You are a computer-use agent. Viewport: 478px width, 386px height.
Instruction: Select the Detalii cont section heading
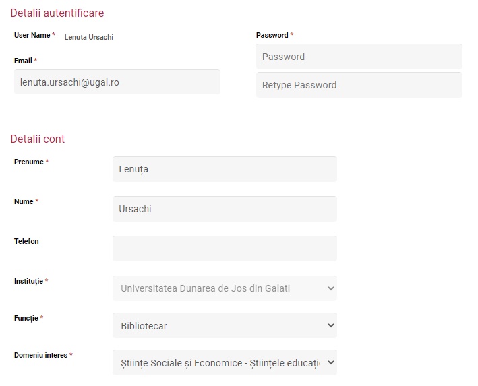click(38, 139)
